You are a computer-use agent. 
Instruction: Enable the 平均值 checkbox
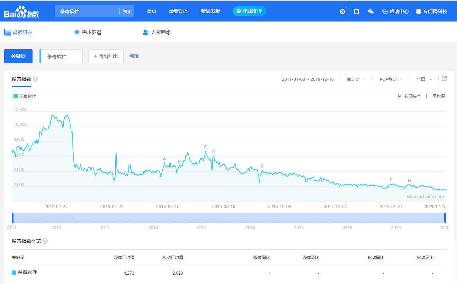click(x=428, y=96)
